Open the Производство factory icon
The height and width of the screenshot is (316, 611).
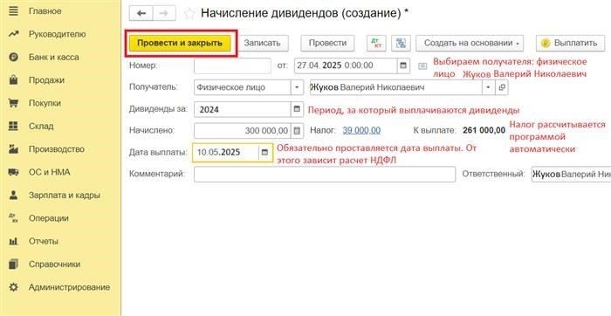pyautogui.click(x=14, y=149)
